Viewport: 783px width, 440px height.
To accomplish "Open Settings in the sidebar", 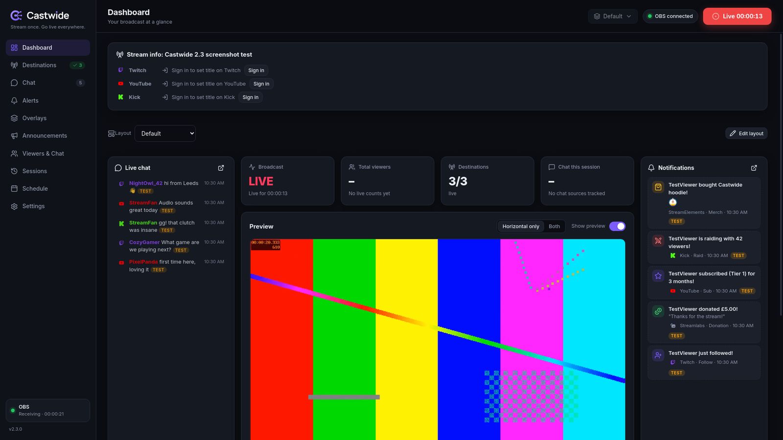I will [x=48, y=206].
